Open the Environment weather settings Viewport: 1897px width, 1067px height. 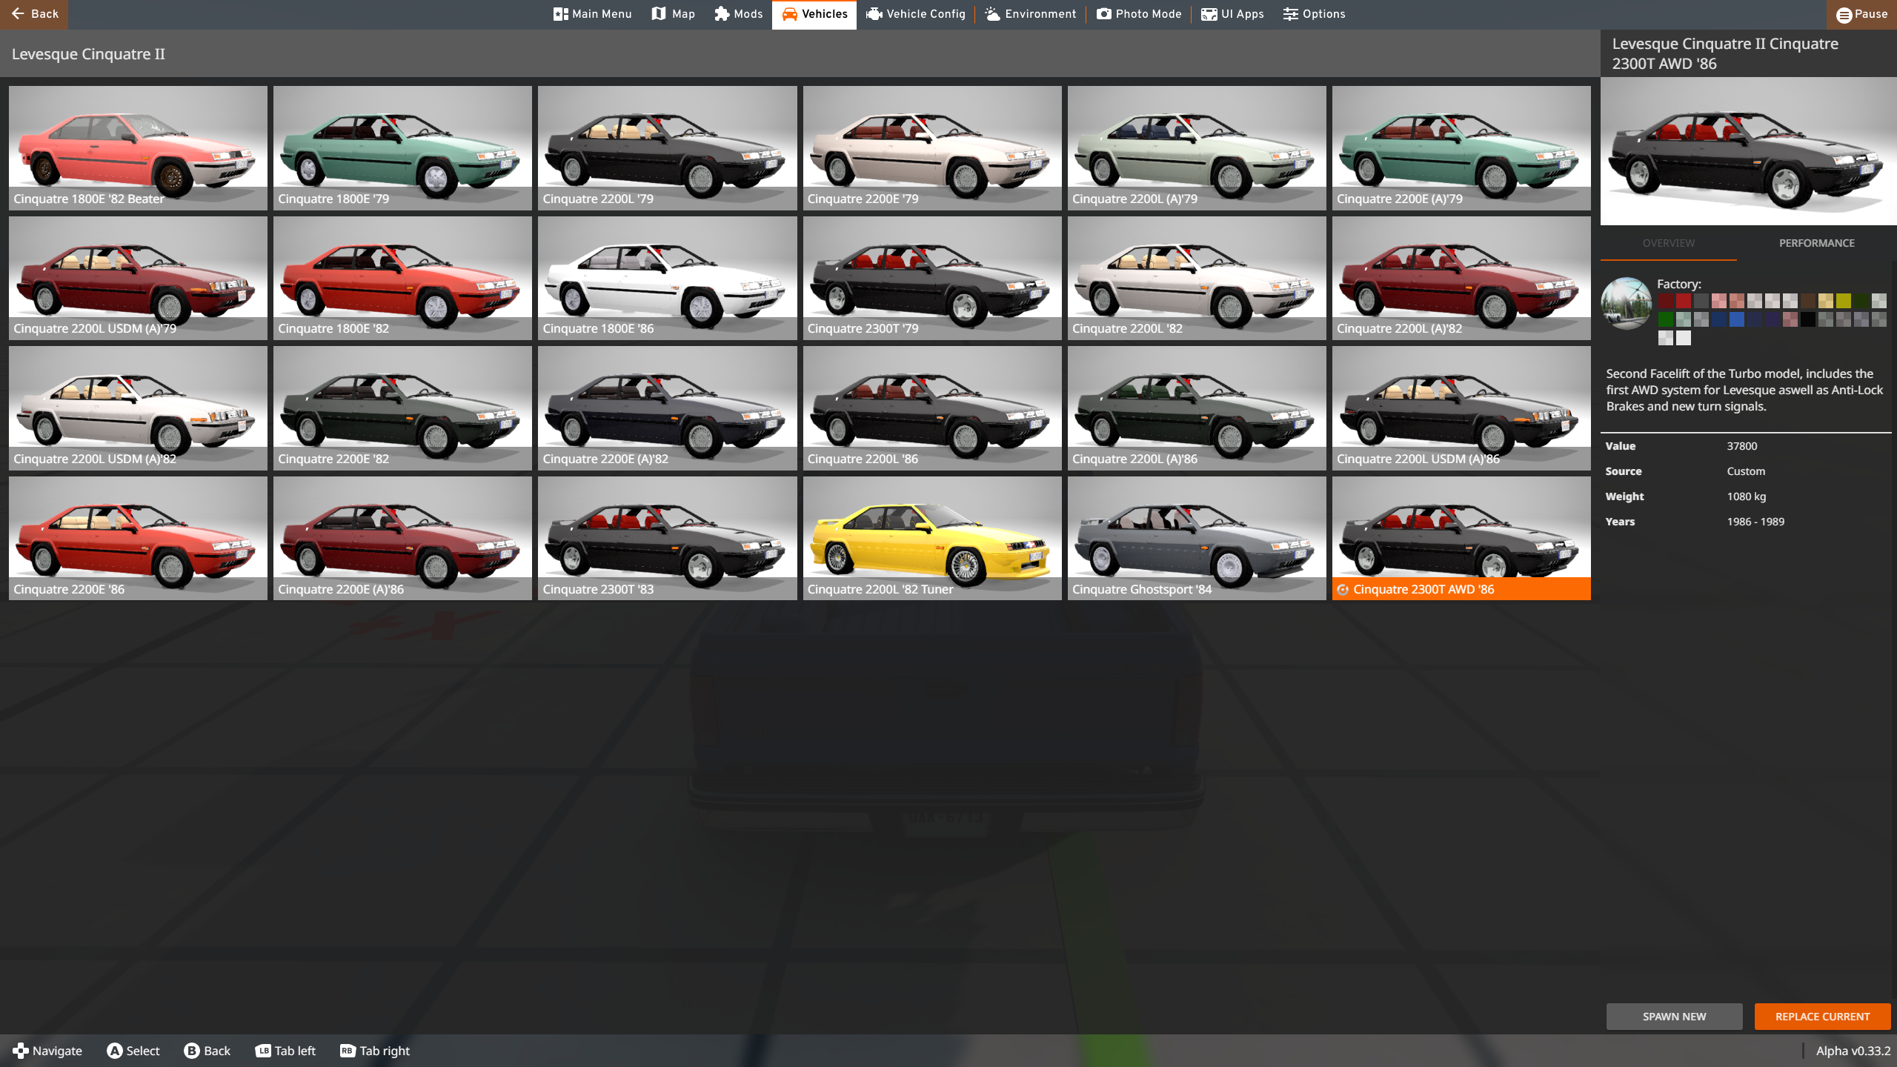[1030, 14]
